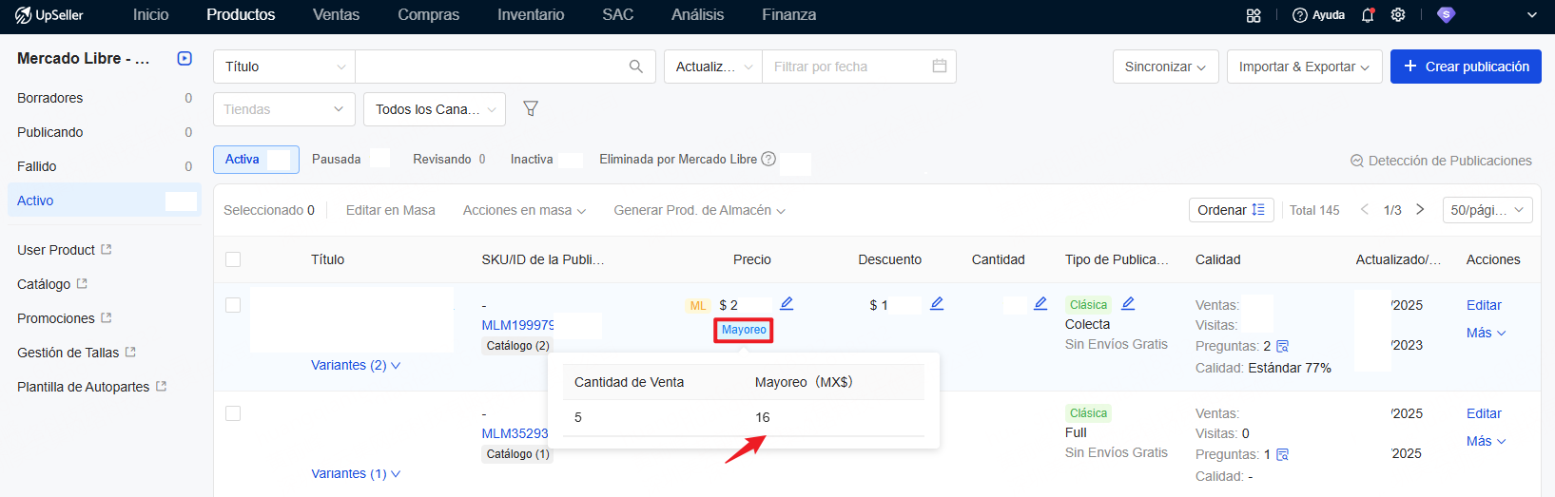The image size is (1555, 497).
Task: Click Crear publicación button
Action: (1466, 67)
